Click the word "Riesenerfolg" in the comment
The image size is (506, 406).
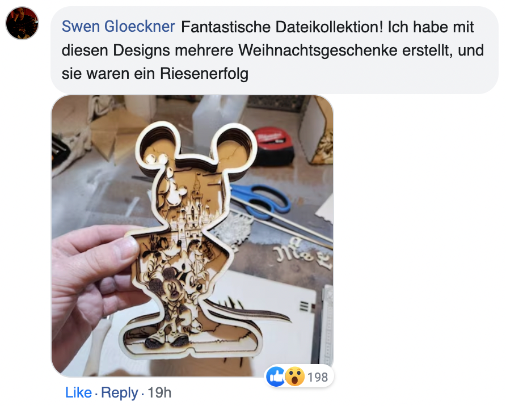pyautogui.click(x=204, y=74)
